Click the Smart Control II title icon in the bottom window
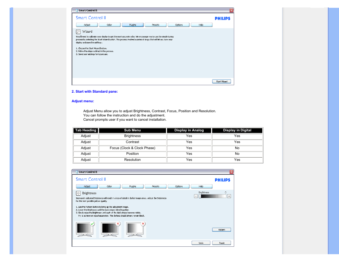Image resolution: width=339 pixels, height=262 pixels. [x=76, y=172]
